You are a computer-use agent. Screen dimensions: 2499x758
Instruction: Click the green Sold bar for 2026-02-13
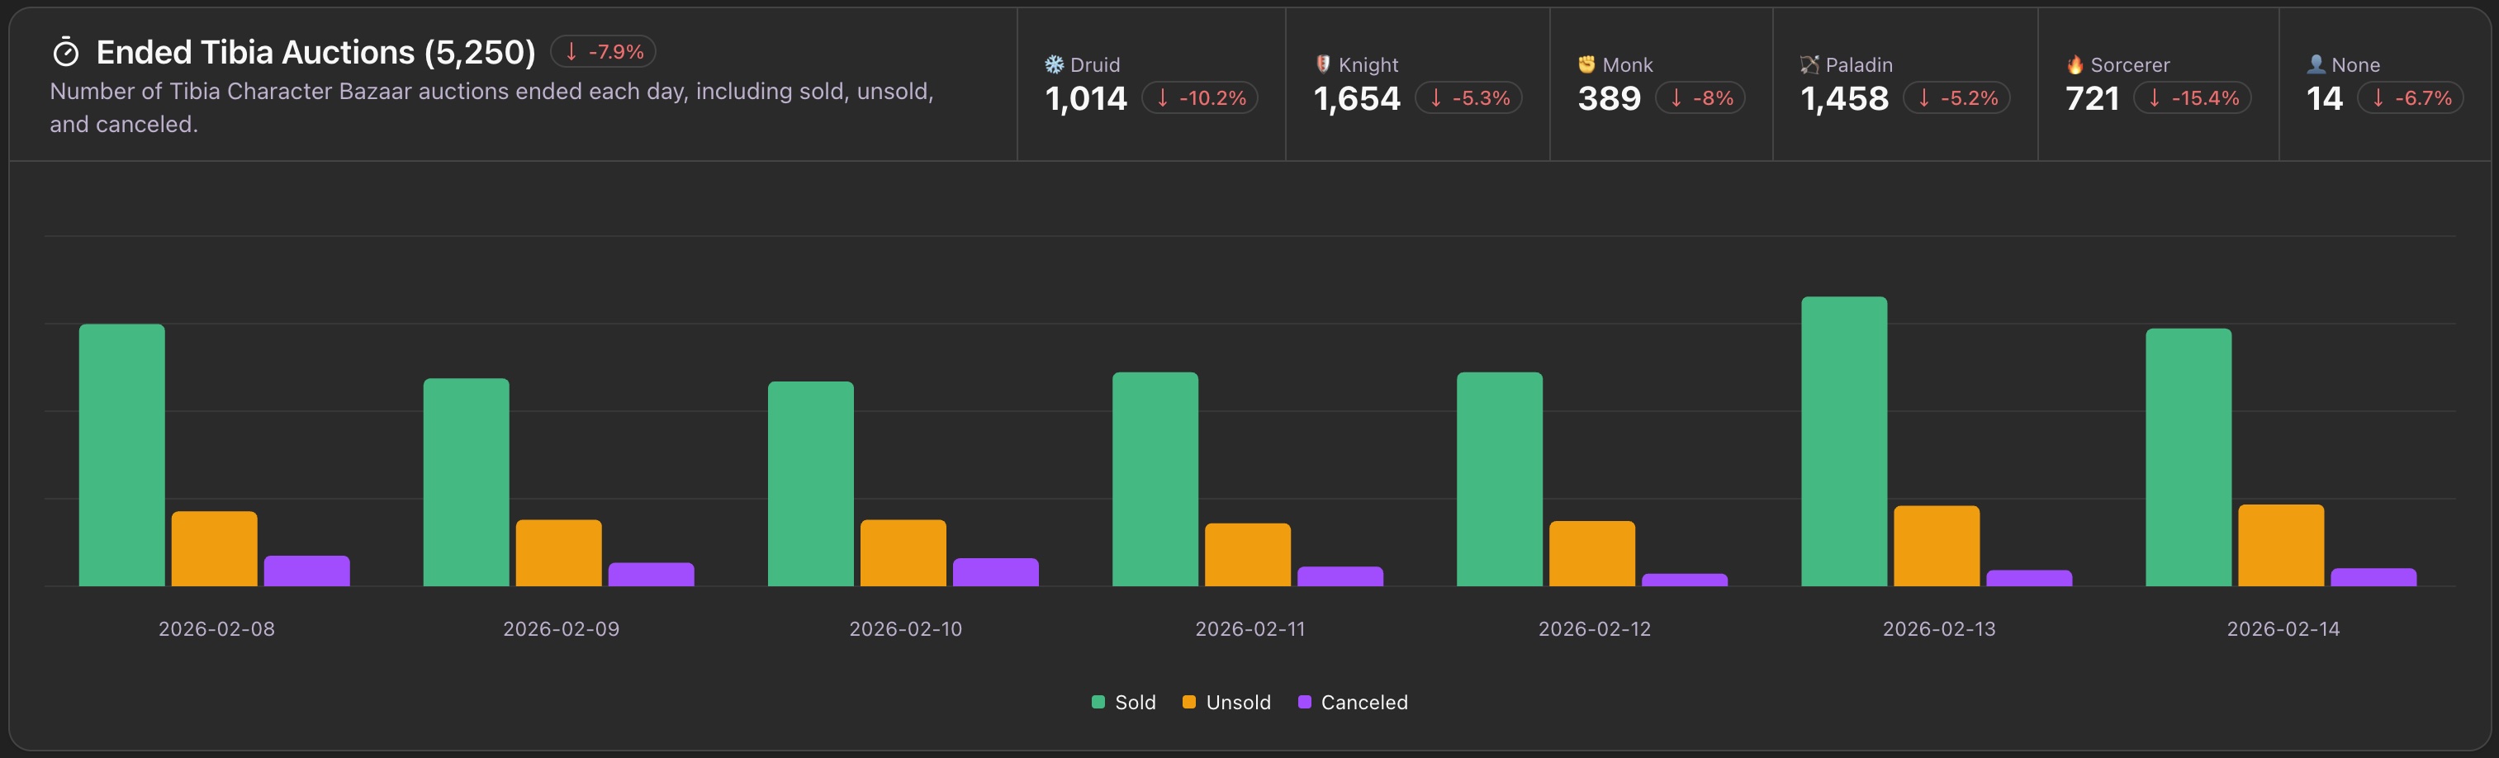point(1844,442)
